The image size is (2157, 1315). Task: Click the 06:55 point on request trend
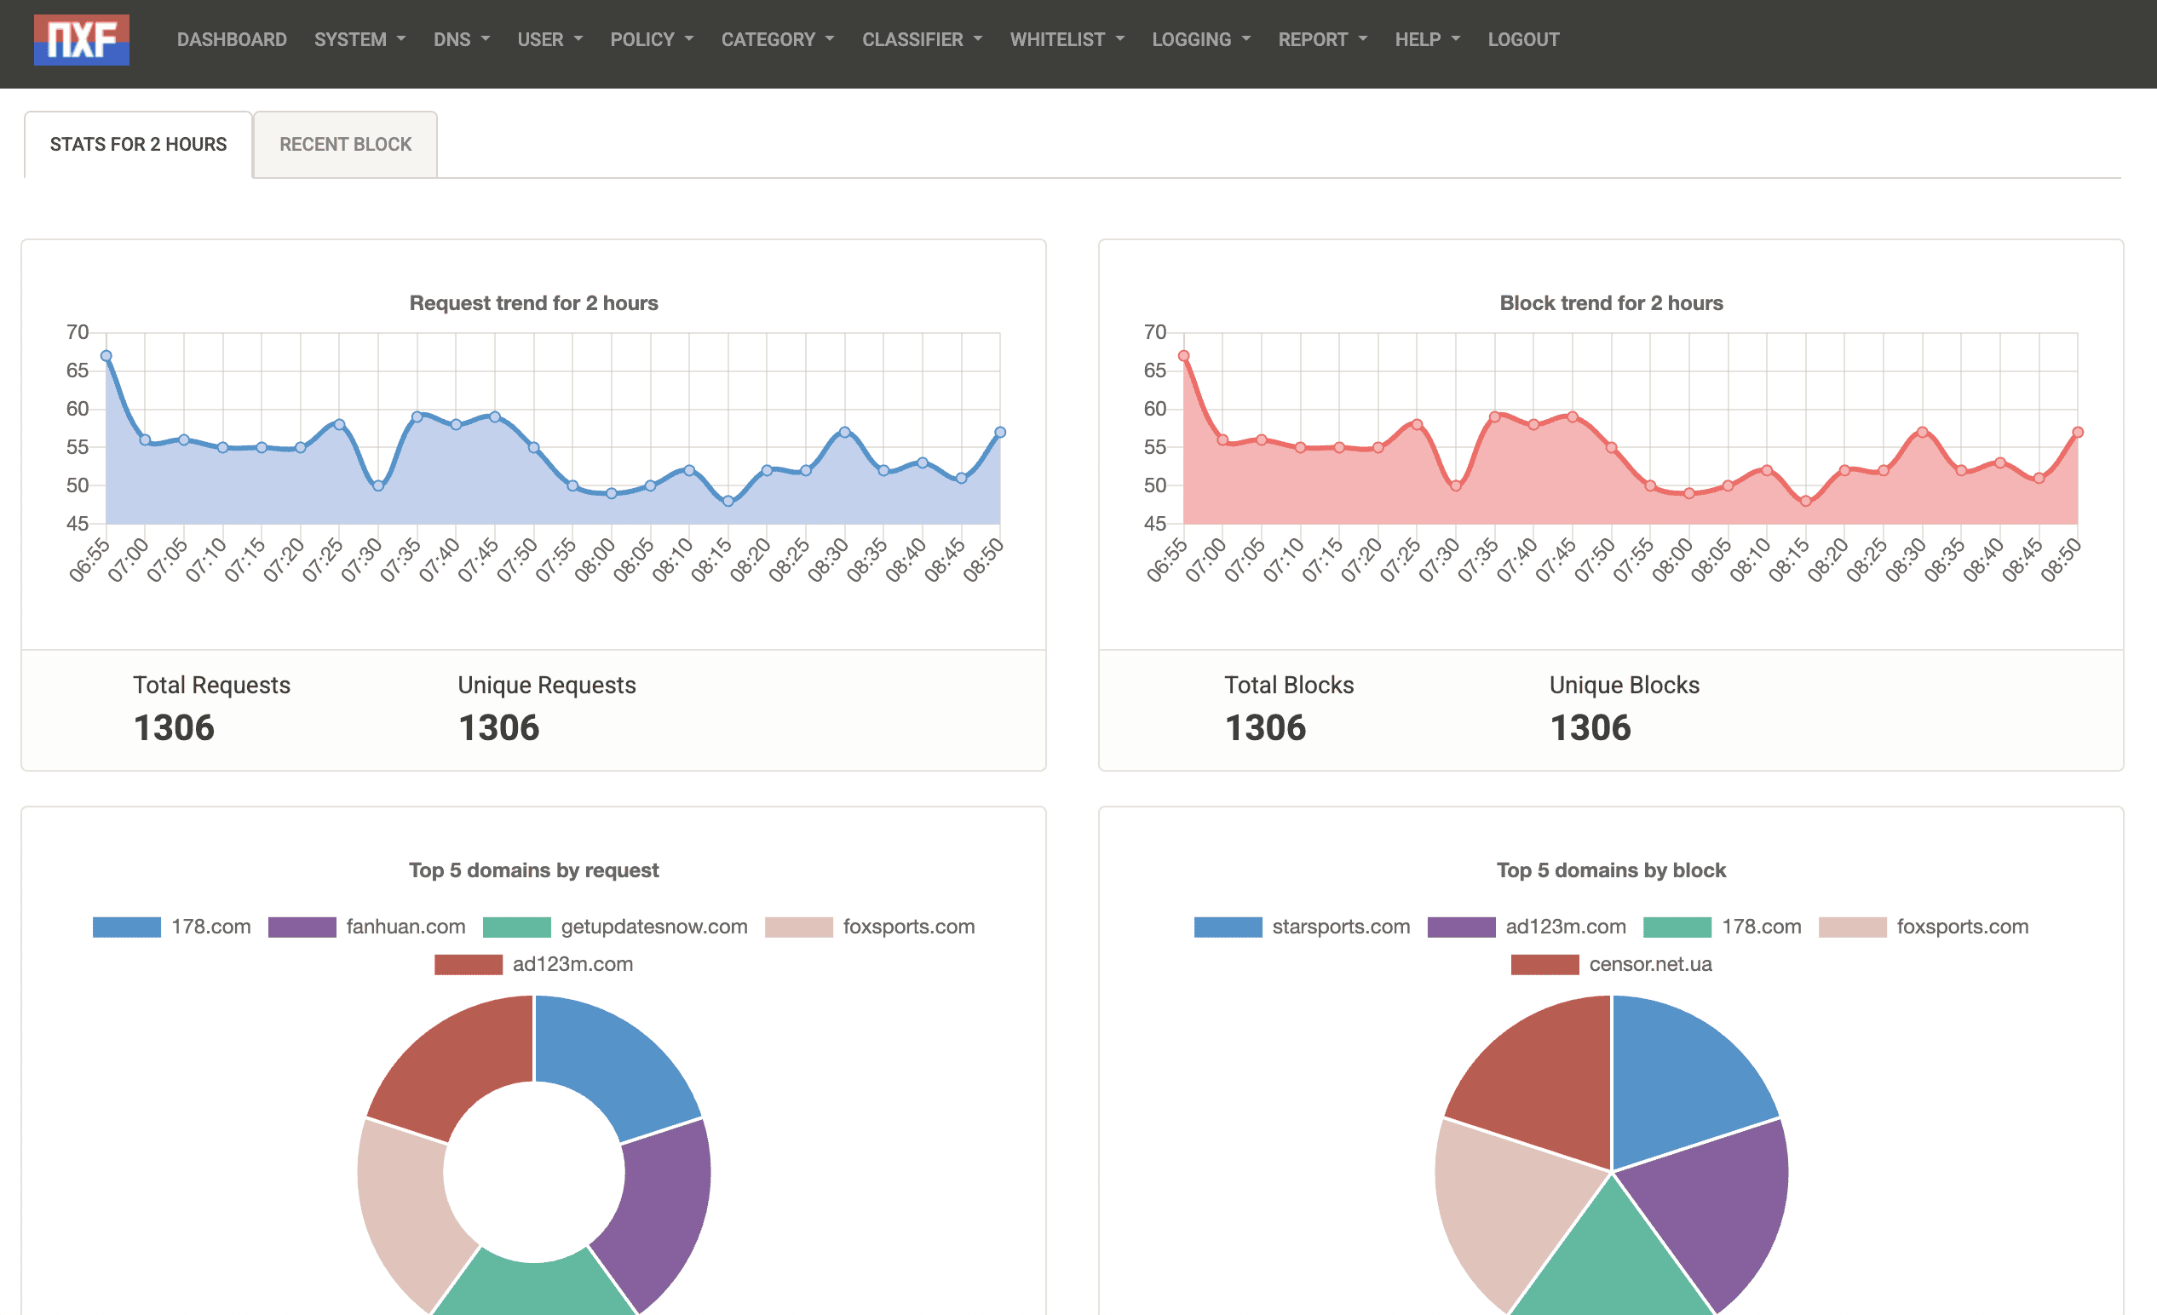coord(106,356)
